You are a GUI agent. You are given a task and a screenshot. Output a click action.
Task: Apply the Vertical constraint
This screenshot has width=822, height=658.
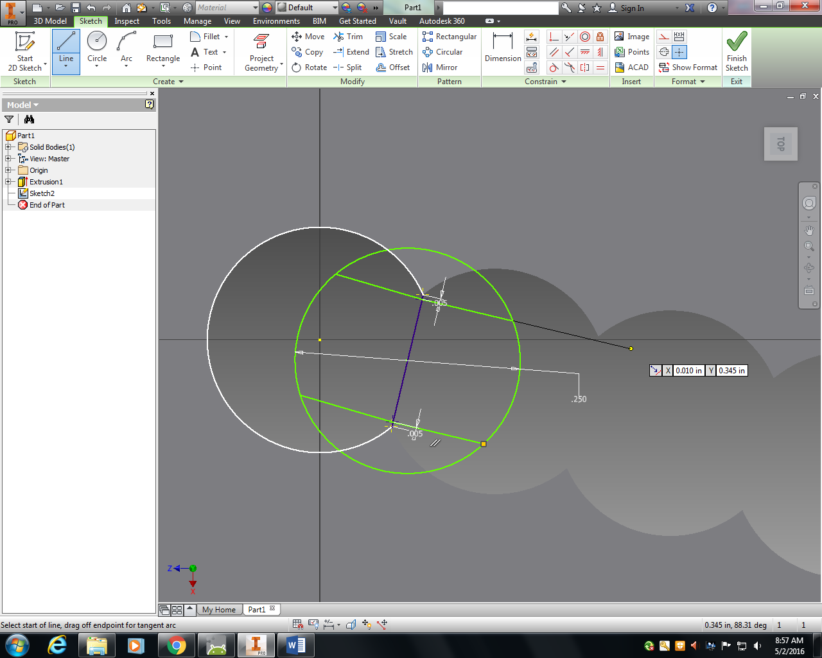tap(600, 52)
